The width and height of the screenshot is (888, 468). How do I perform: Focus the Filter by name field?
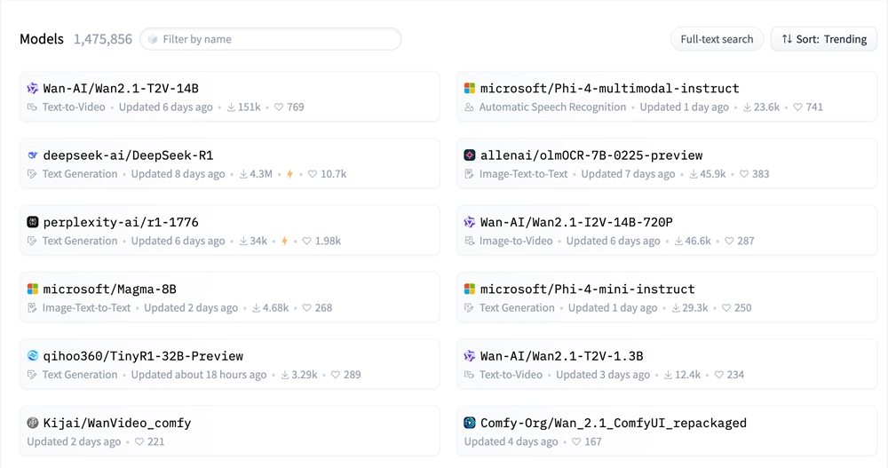271,39
